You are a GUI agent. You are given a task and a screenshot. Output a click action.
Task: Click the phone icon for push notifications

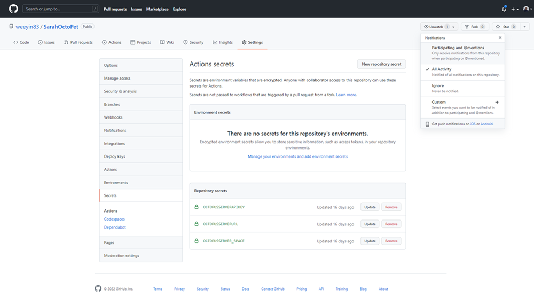tap(427, 124)
